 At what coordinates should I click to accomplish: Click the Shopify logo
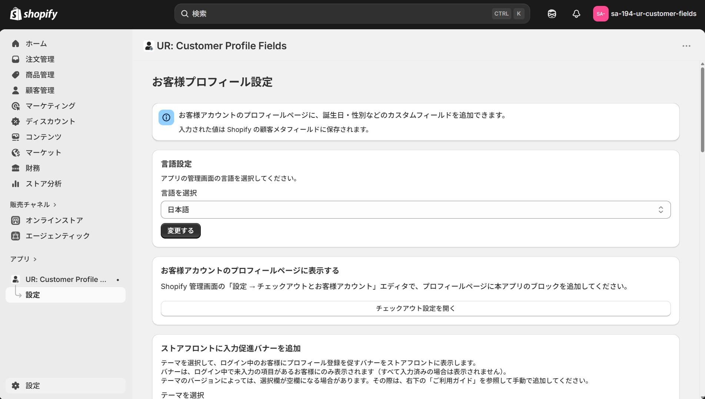pos(34,14)
